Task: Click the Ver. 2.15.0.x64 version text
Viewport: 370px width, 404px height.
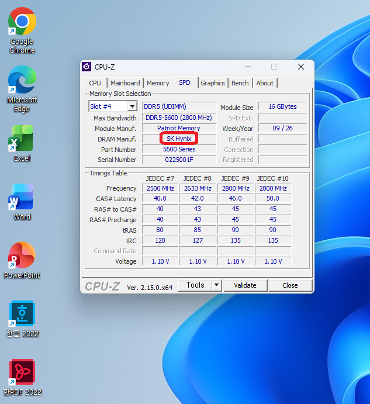Action: [150, 288]
